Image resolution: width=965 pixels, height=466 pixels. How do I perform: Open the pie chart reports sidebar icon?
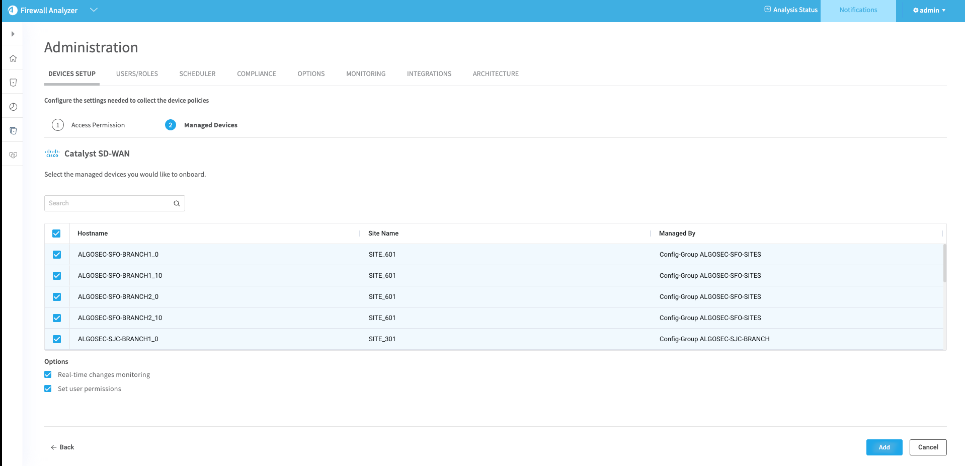[13, 107]
